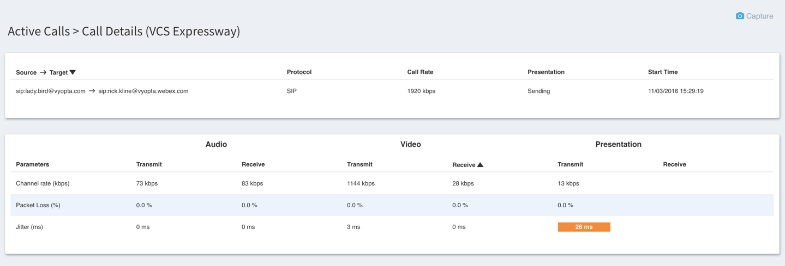Click the arrow between Source and Target headers
Screen dimensions: 785x266
(43, 72)
